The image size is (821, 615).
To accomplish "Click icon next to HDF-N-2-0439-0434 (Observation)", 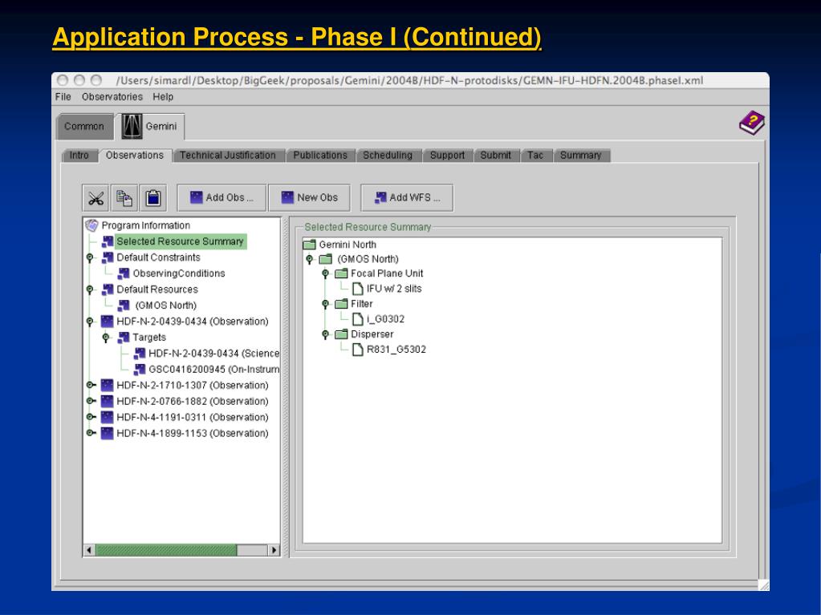I will [108, 321].
